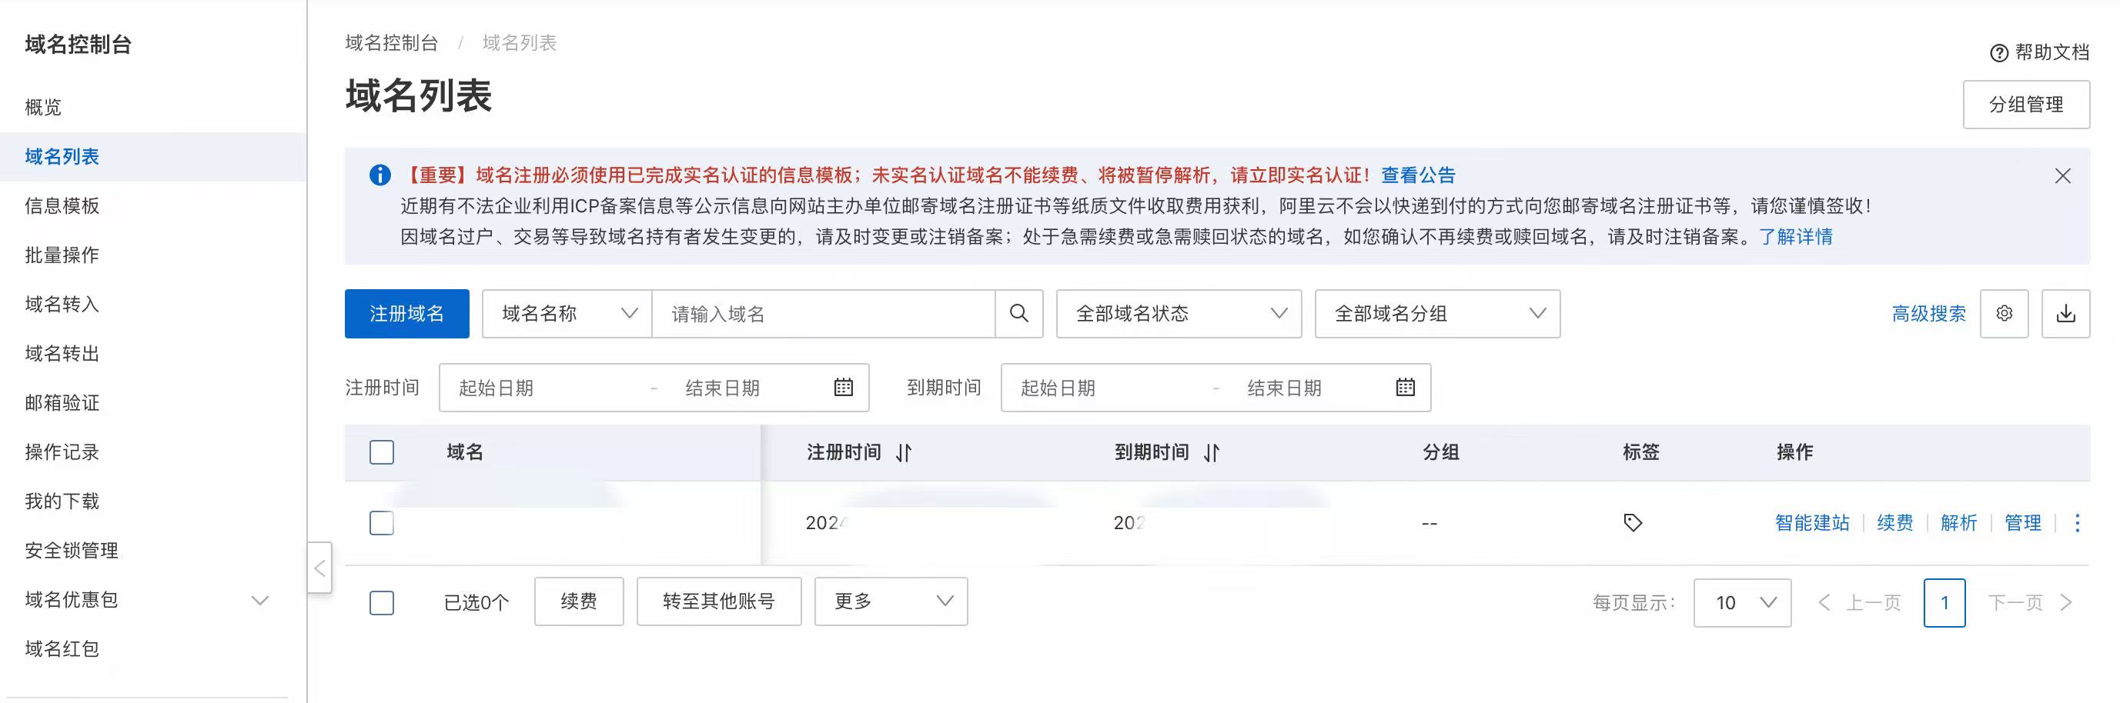2120x703 pixels.
Task: Open 全部域名分组 dropdown
Action: coord(1437,313)
